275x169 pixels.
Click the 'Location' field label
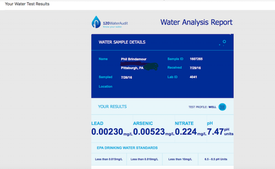tap(106, 86)
